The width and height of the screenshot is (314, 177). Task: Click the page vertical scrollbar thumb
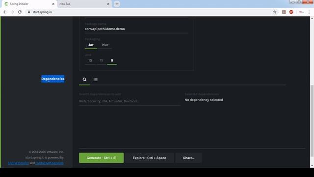pos(312,121)
